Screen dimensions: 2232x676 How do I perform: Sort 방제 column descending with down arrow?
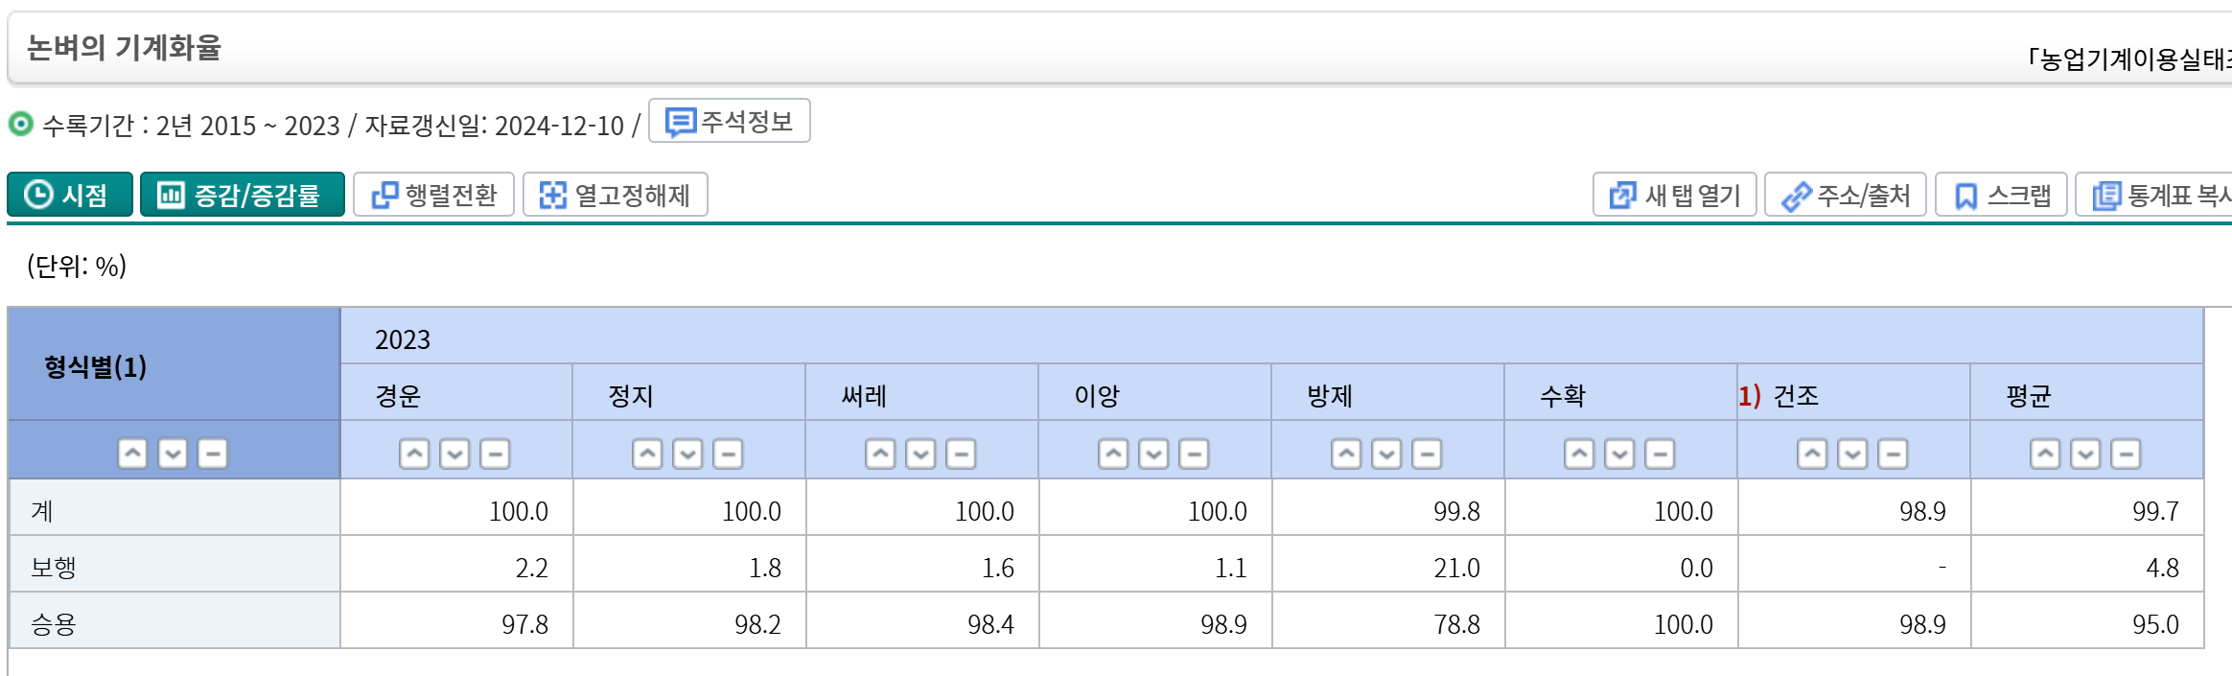point(1386,454)
